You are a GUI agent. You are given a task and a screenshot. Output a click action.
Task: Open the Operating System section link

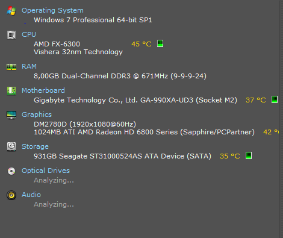click(52, 10)
